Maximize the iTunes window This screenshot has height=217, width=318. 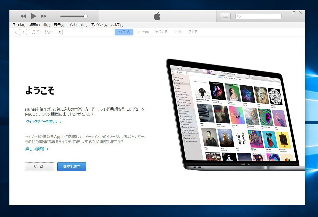[x=294, y=13]
